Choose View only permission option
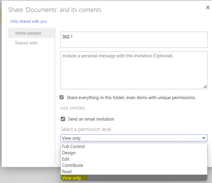This screenshot has height=183, width=212. (134, 178)
